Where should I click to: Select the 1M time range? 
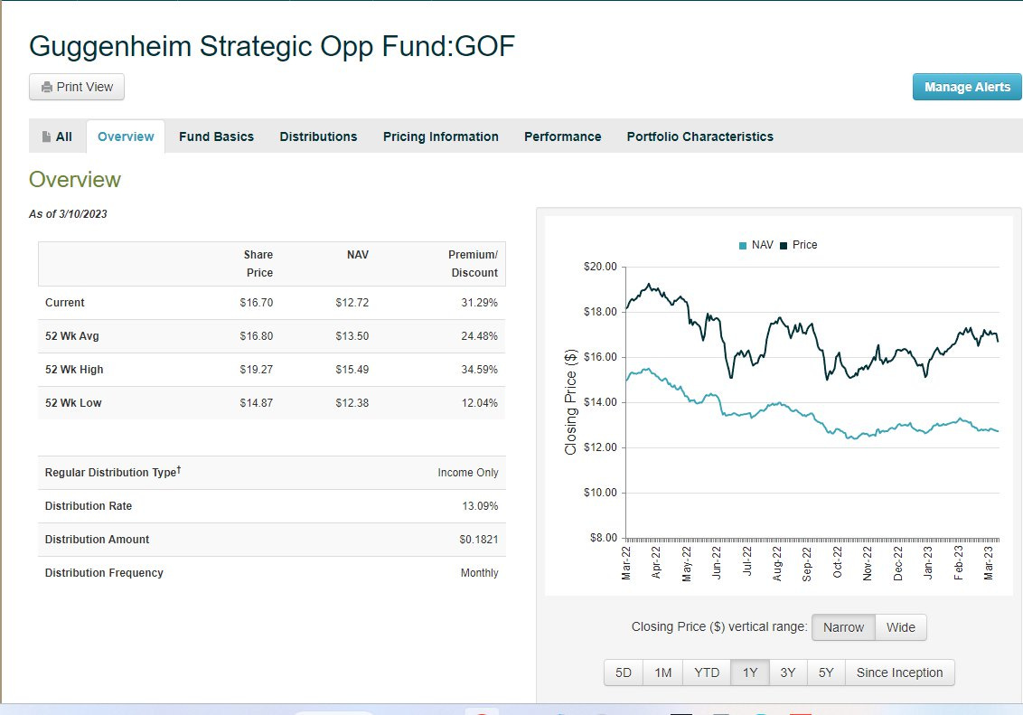(x=662, y=673)
